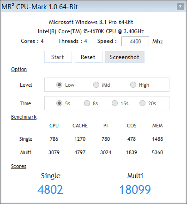The image size is (187, 204).
Task: Take a Screenshot with the button
Action: pyautogui.click(x=125, y=57)
